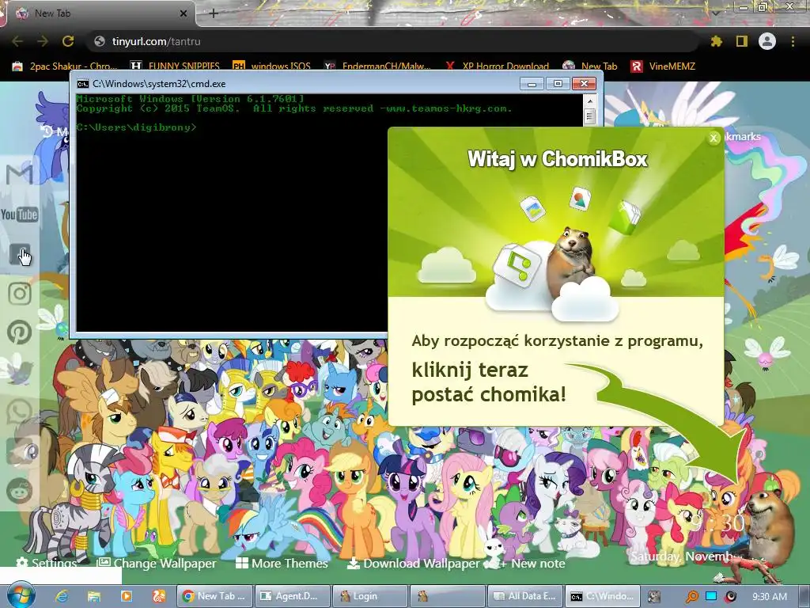The image size is (810, 608).
Task: Open the Facebook shortcut in sidebar
Action: tap(20, 254)
